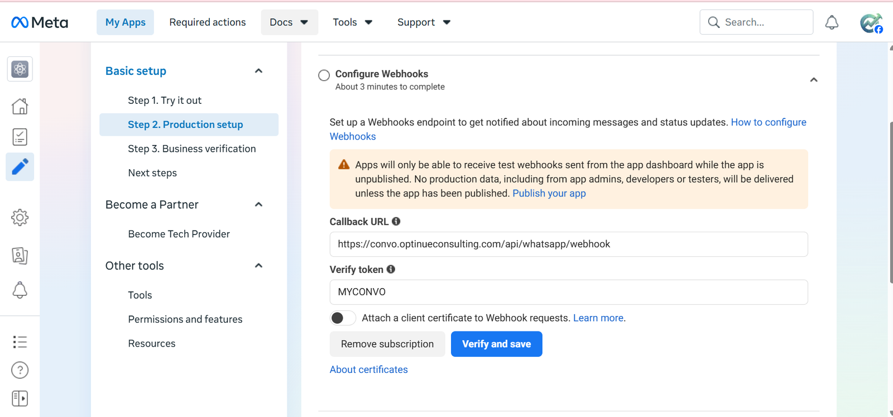Select Step 2. Production setup
Screen dimensions: 893x417
tap(189, 124)
